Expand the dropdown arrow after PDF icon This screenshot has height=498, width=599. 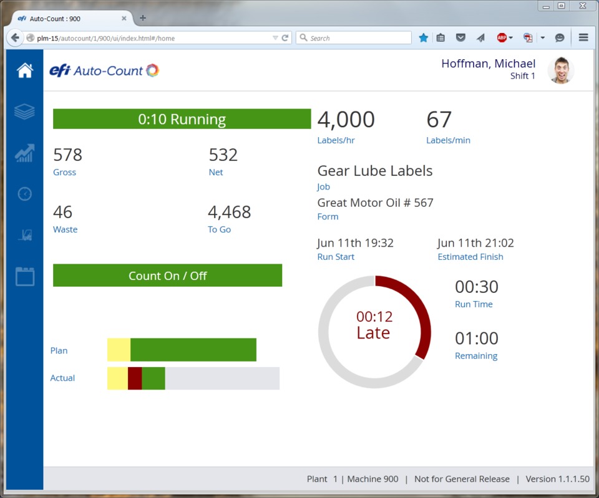coord(542,38)
